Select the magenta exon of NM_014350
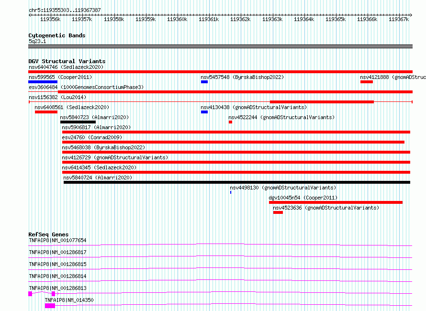This screenshot has height=311, width=426. pos(50,306)
